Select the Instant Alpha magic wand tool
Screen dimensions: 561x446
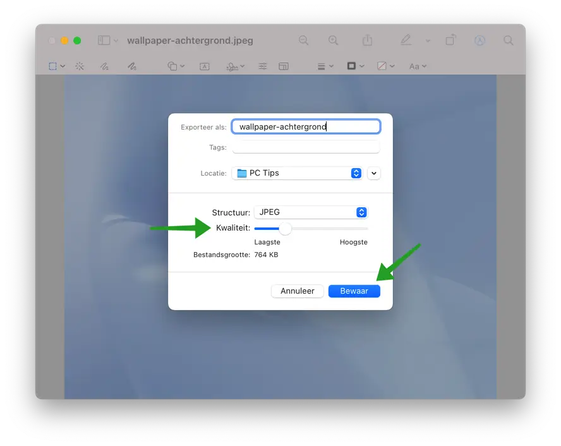80,66
